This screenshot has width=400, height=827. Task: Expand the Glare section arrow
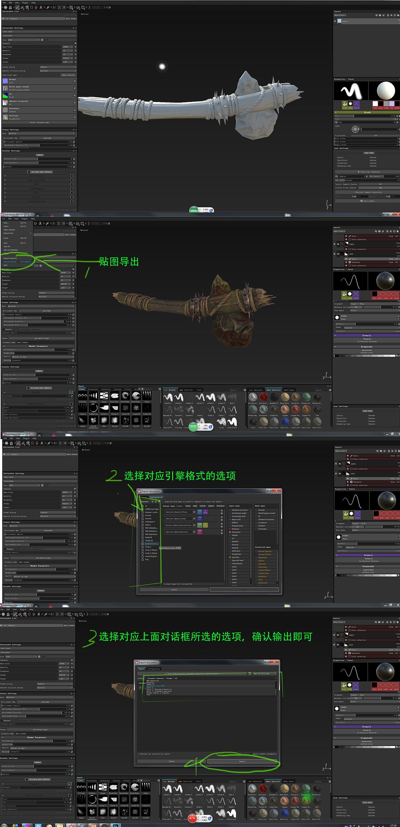click(x=5, y=193)
